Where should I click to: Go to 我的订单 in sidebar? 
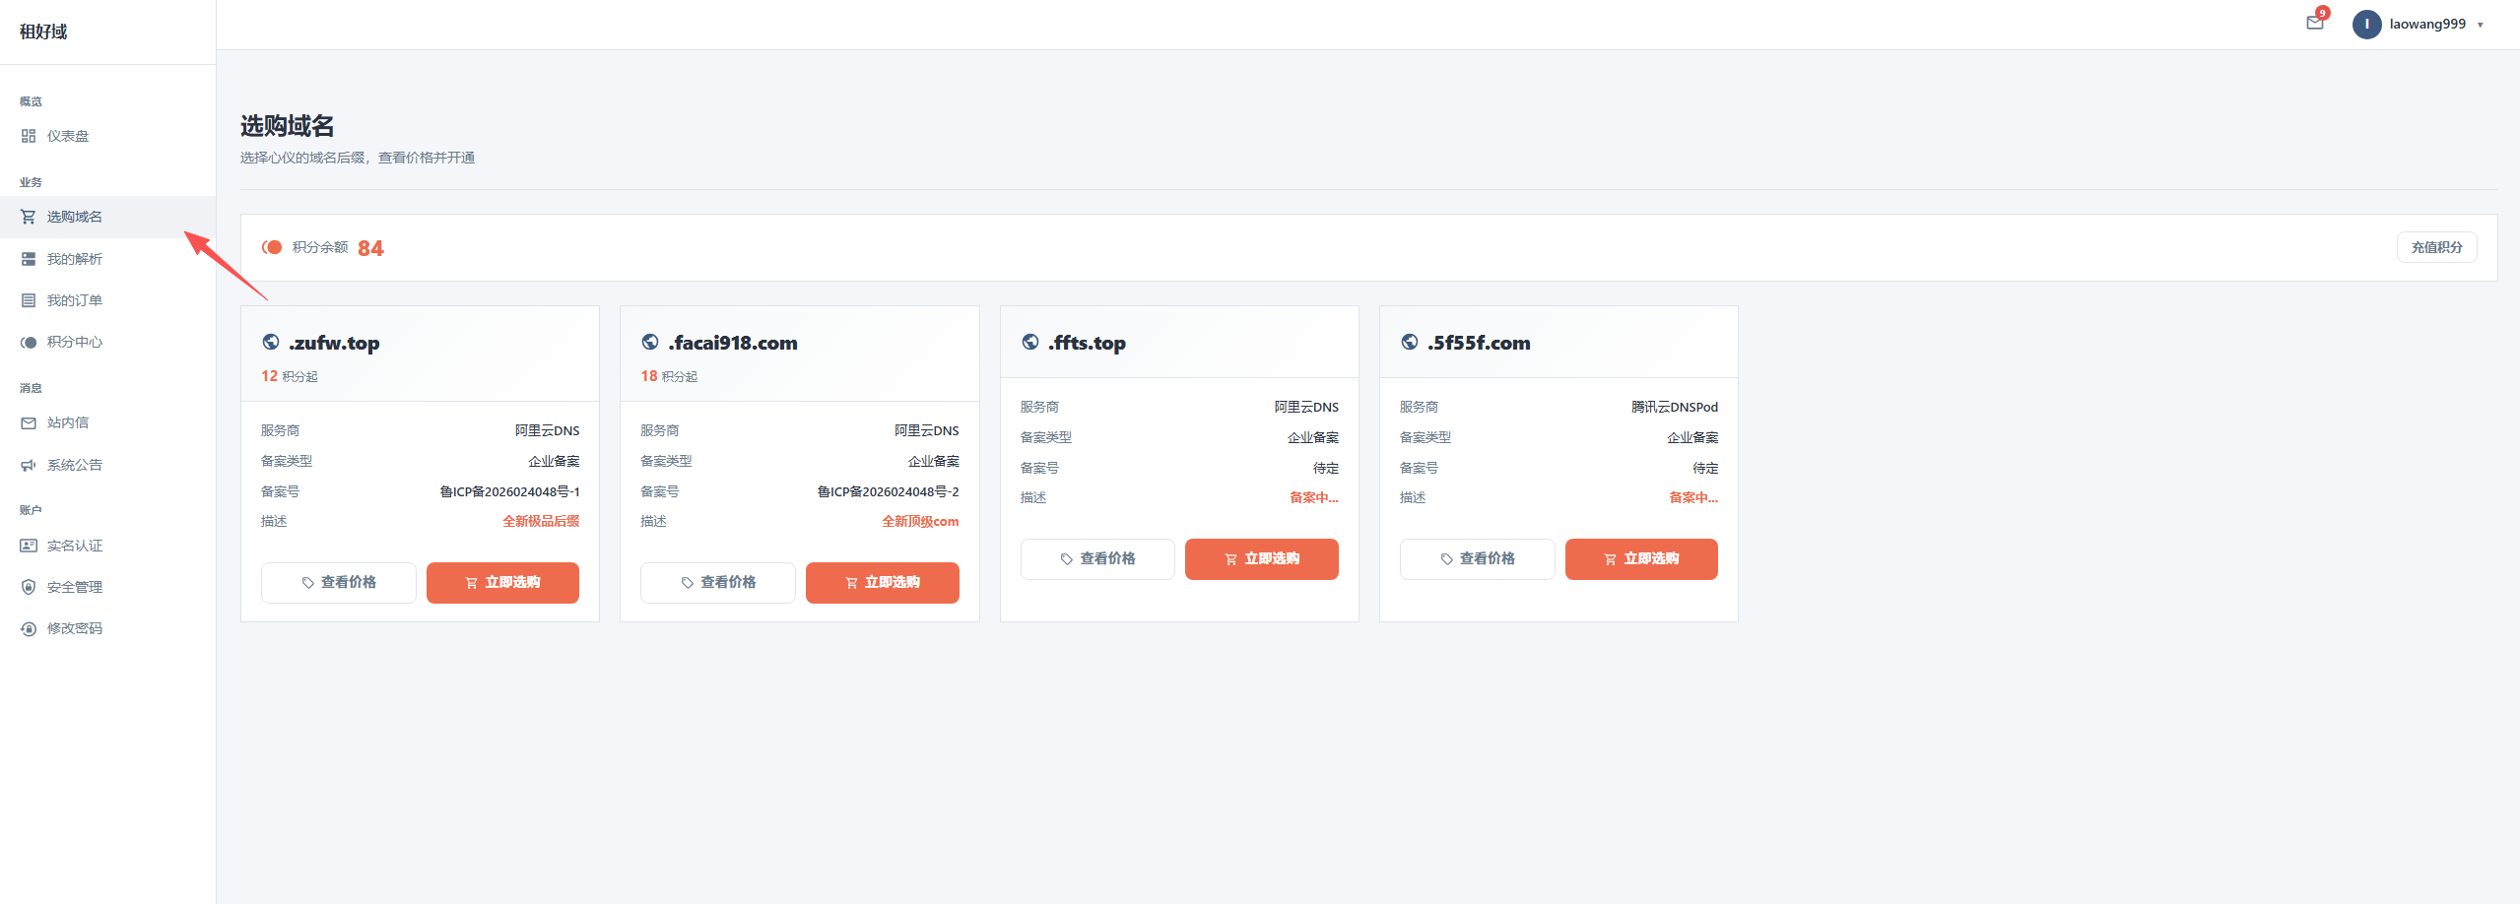coord(107,300)
